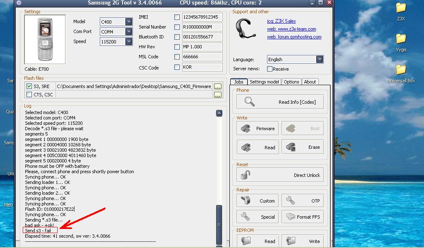Click the empty CTS, CSC path field
This screenshot has height=248, width=424.
point(134,95)
